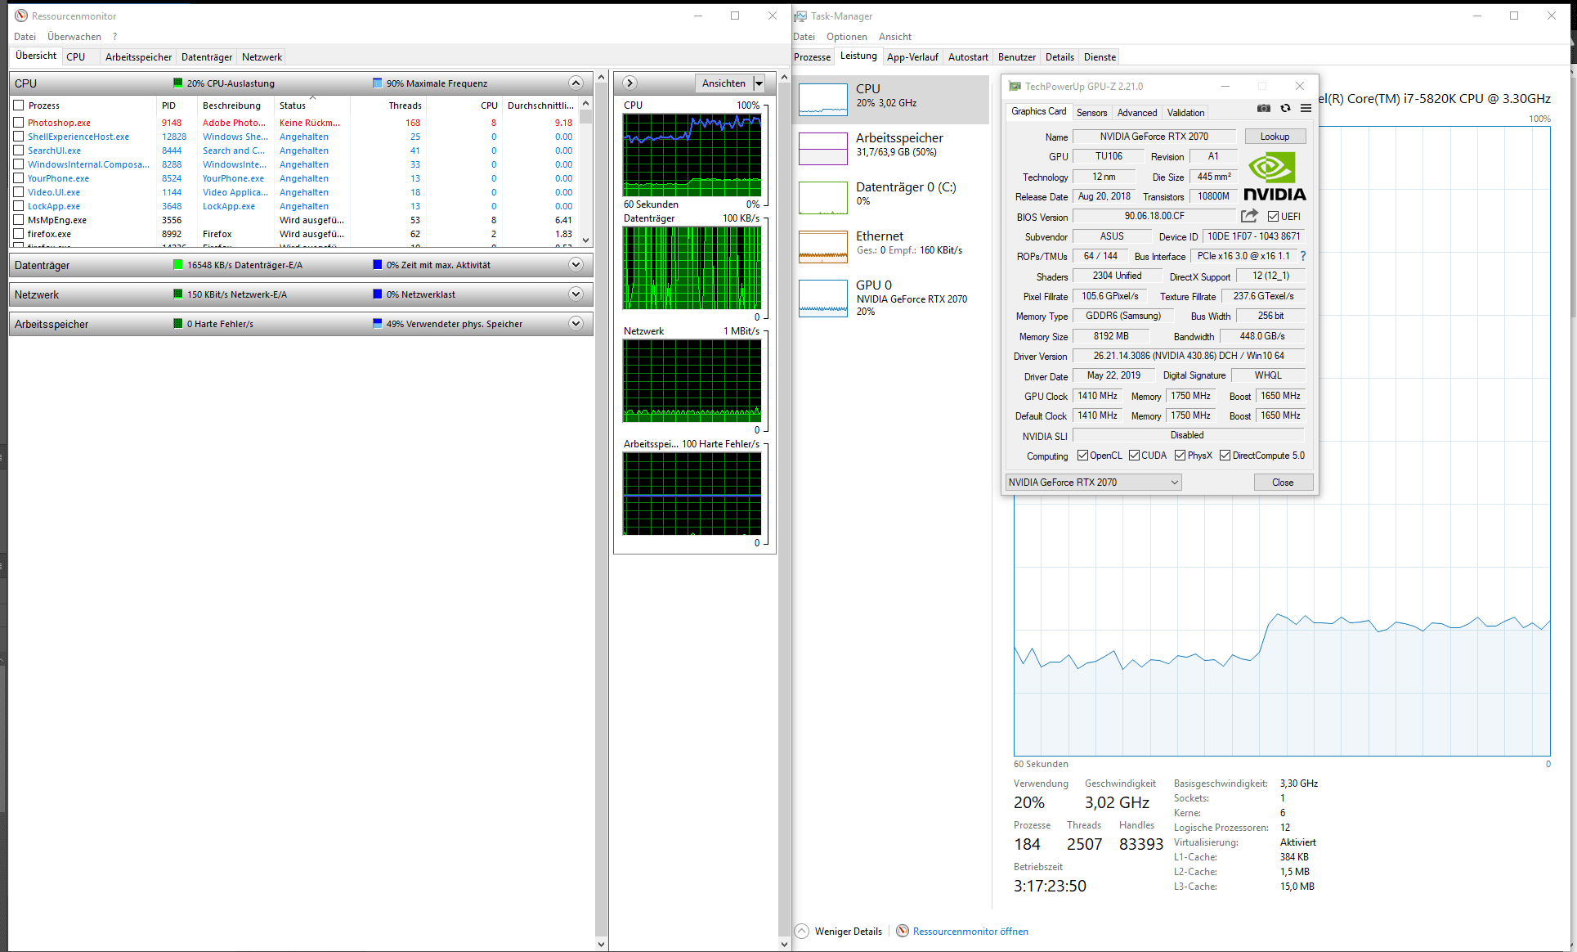The height and width of the screenshot is (952, 1577).
Task: Expand the Arbeitsspeicher section
Action: tap(576, 324)
